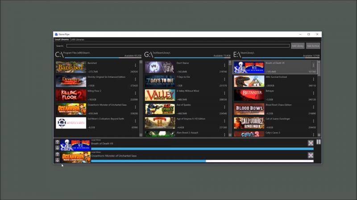Open options menu for 7 Days to Die
The width and height of the screenshot is (357, 200).
pos(224,79)
